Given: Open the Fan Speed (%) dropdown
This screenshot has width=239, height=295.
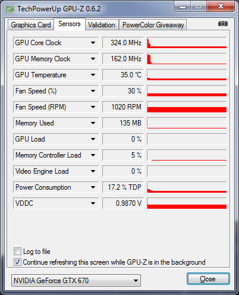Looking at the screenshot, I should click(93, 91).
